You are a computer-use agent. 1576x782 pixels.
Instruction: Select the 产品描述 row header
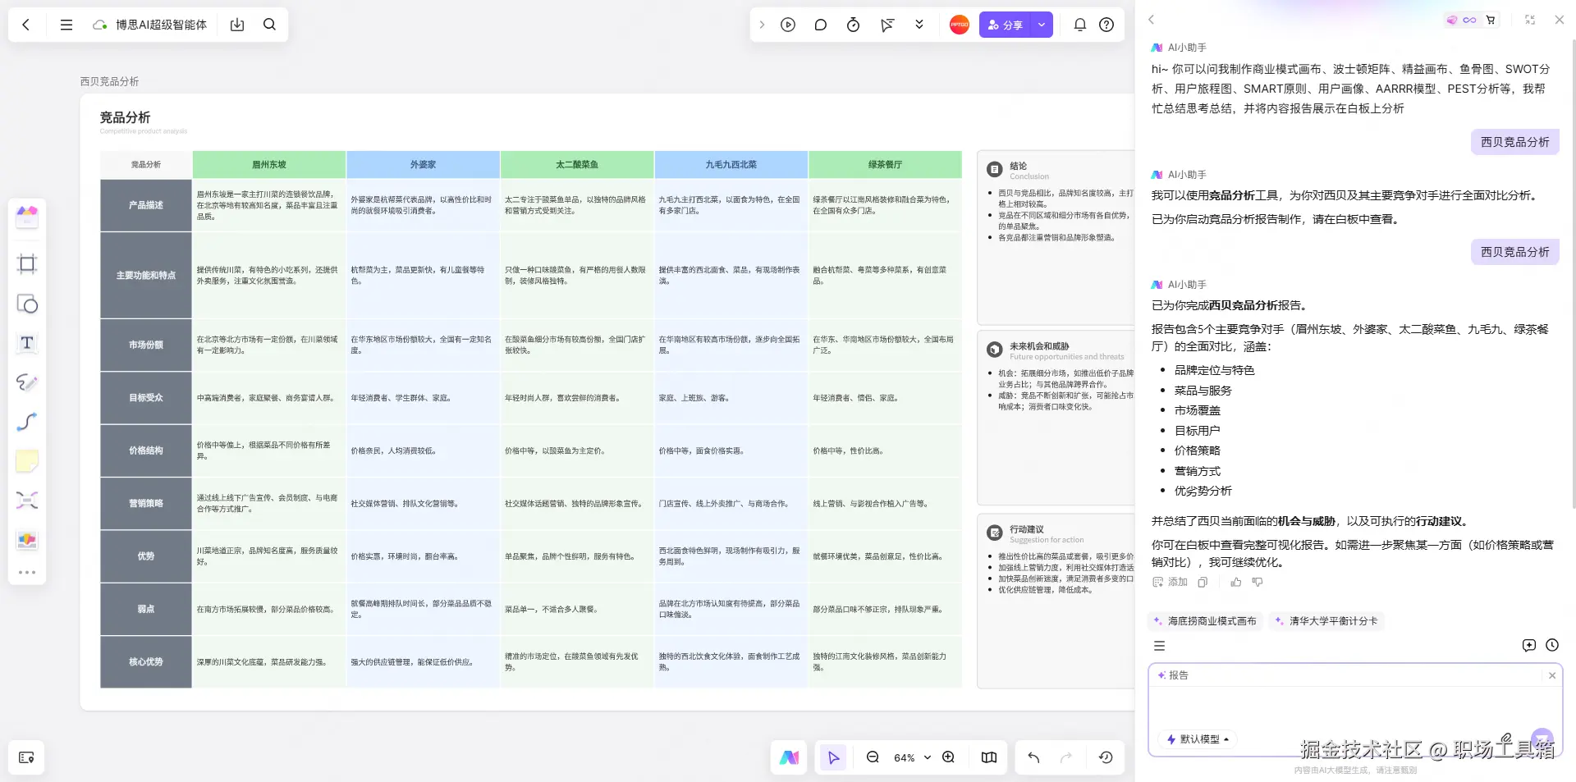point(146,205)
